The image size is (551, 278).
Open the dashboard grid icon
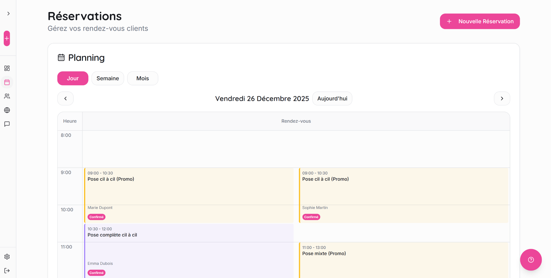(7, 68)
